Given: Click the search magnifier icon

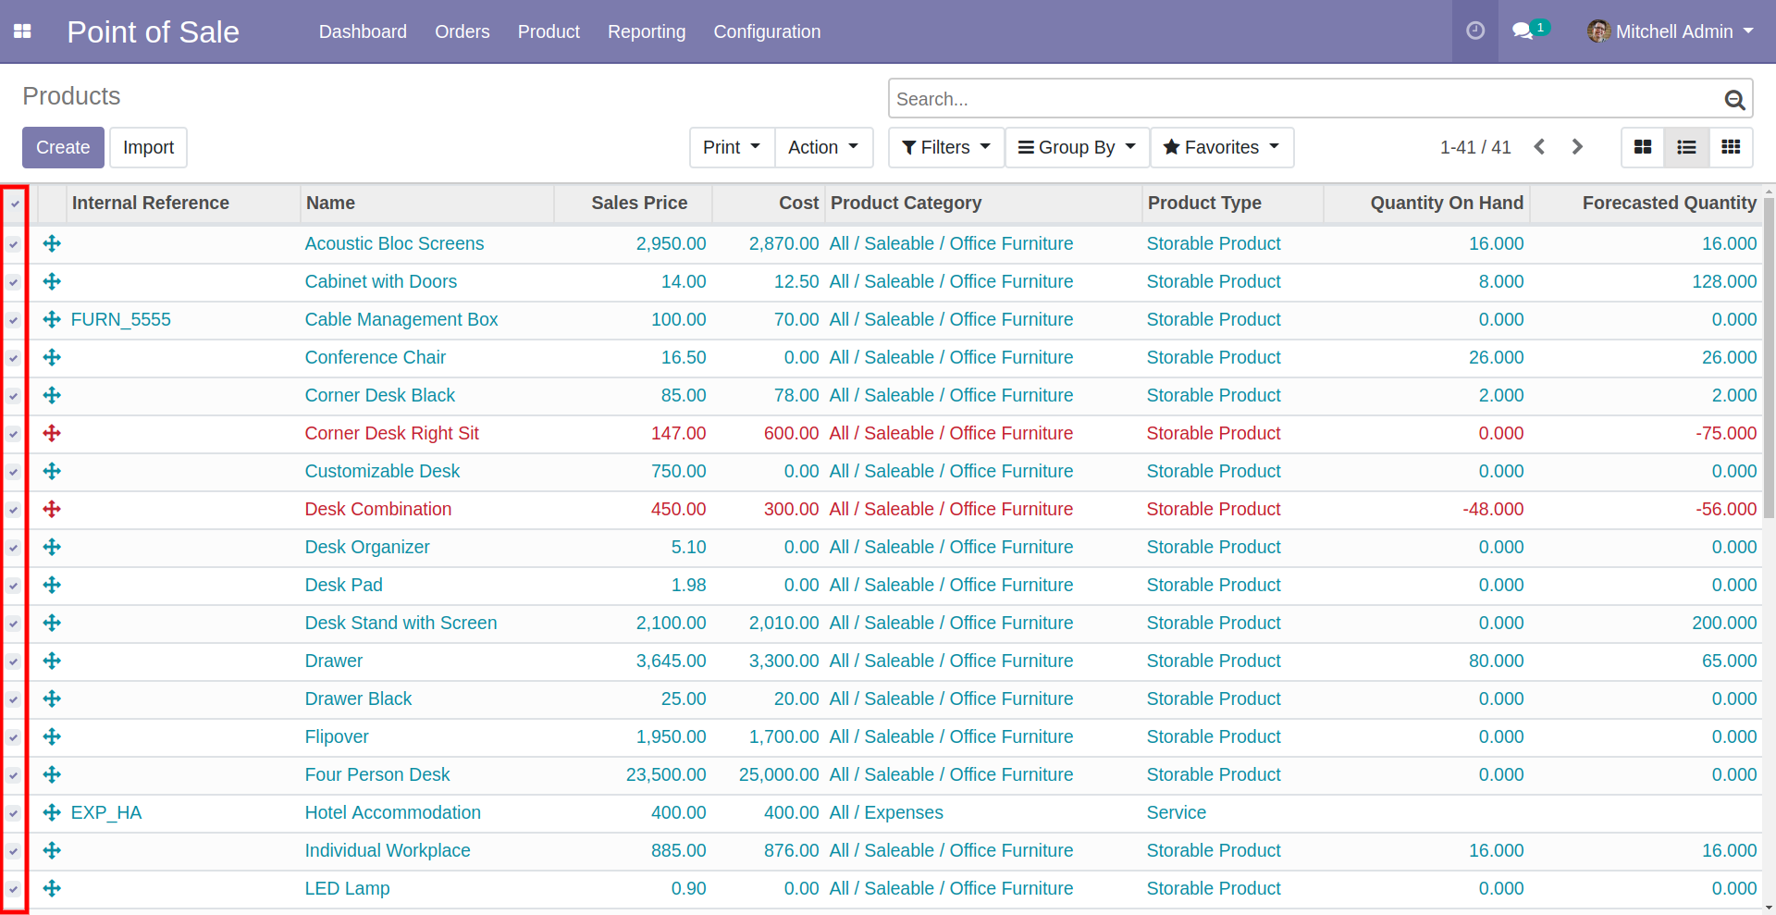Looking at the screenshot, I should coord(1734,99).
